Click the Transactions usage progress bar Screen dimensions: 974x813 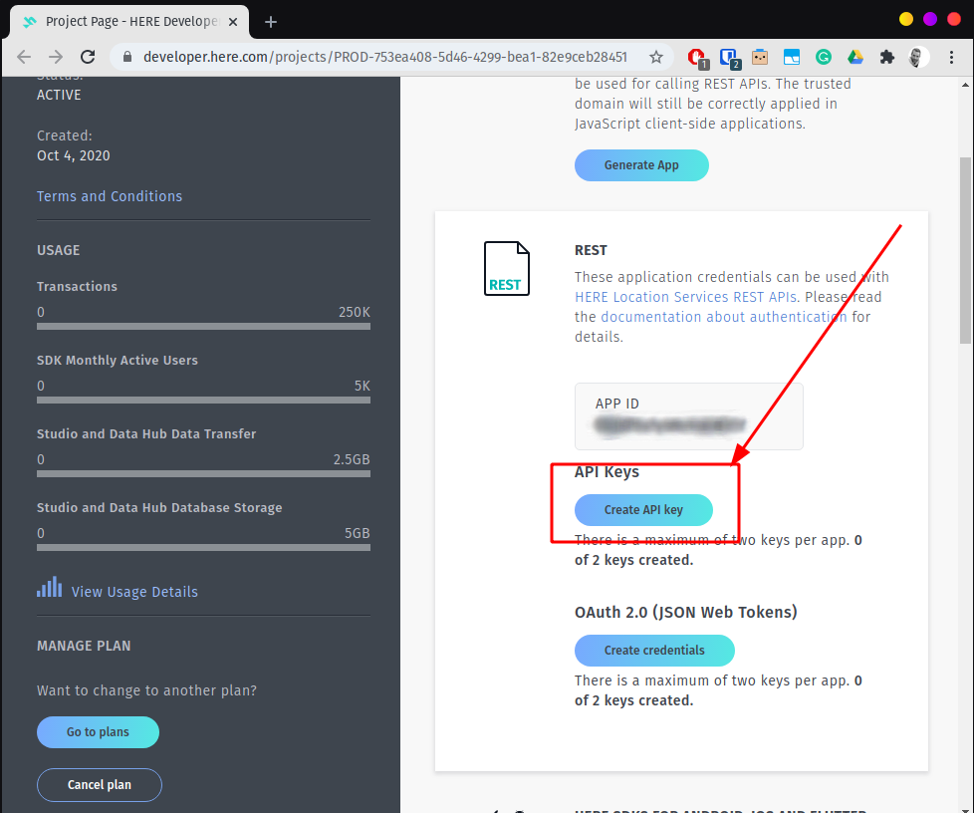(203, 327)
